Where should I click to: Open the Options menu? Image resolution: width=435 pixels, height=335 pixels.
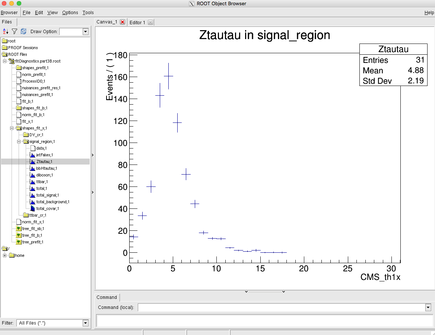(x=70, y=12)
